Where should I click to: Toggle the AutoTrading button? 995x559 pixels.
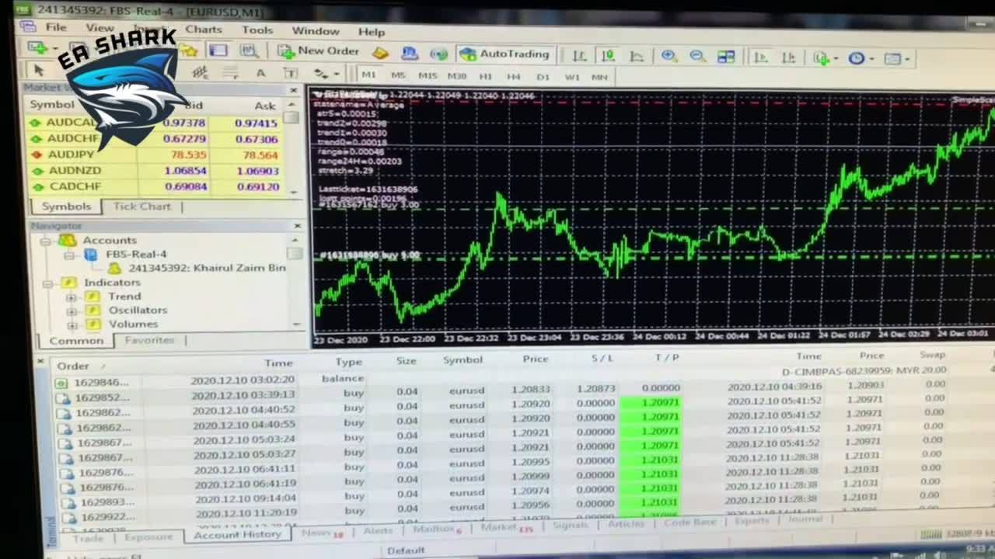504,54
